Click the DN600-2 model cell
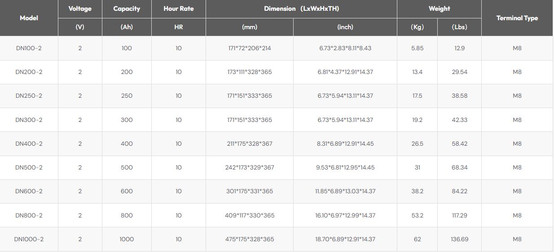 [29, 191]
